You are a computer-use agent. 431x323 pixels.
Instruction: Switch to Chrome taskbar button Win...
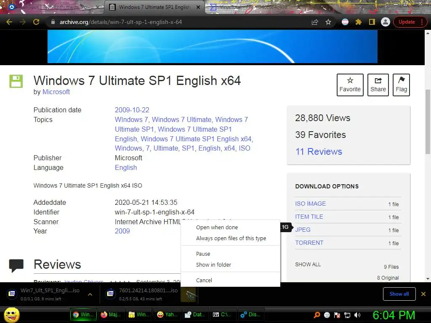tap(83, 315)
